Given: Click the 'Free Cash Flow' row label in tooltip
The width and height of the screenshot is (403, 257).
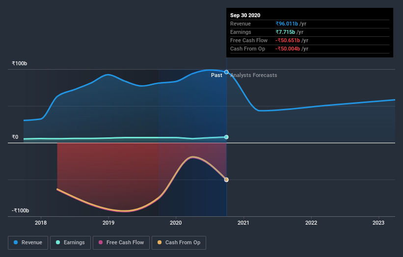Looking at the screenshot, I should [x=249, y=40].
